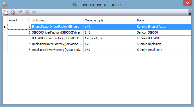Select the Pořadí cell with value 2
Viewport: 194px width, 107px height.
click(19, 33)
